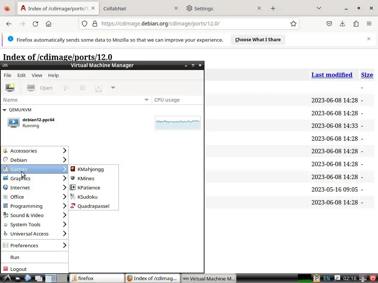Dismiss the Firefox data sharing notification
The width and height of the screenshot is (378, 283).
369,39
